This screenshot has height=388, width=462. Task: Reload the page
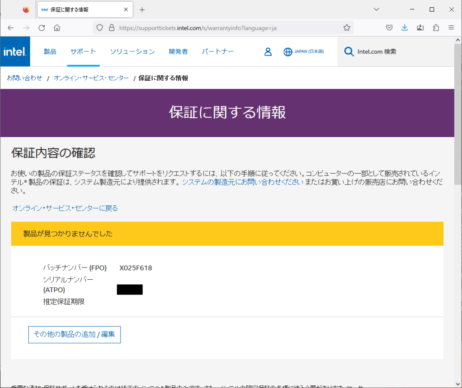coord(42,28)
